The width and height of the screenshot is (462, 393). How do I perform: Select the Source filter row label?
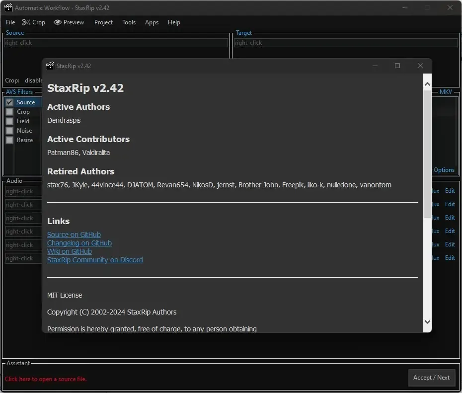click(x=26, y=102)
